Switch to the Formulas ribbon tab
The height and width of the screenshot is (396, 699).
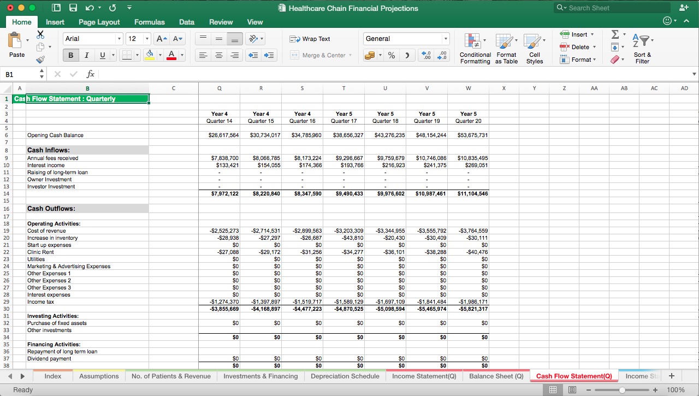click(x=149, y=22)
